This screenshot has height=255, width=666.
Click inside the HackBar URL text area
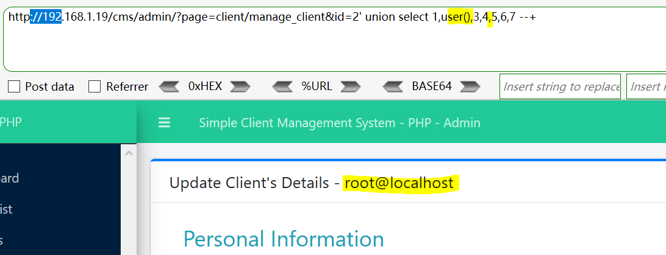click(x=335, y=39)
